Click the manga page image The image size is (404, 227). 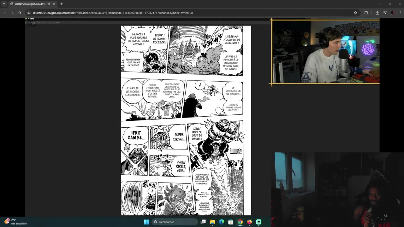[x=186, y=120]
